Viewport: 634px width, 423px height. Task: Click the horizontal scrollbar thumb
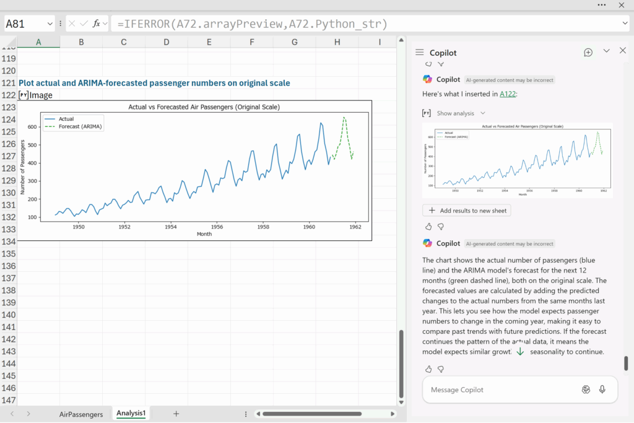[x=311, y=414]
